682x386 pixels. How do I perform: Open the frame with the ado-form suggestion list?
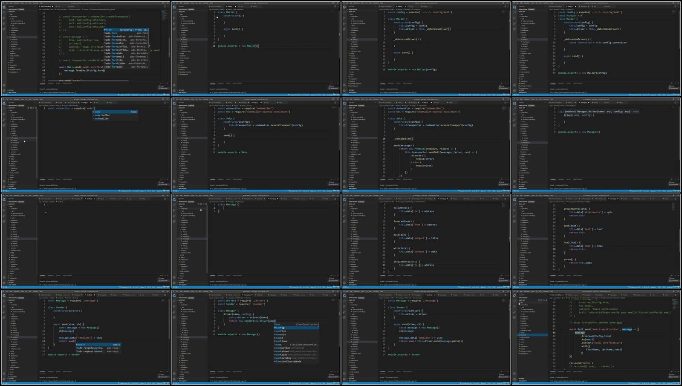tap(86, 48)
